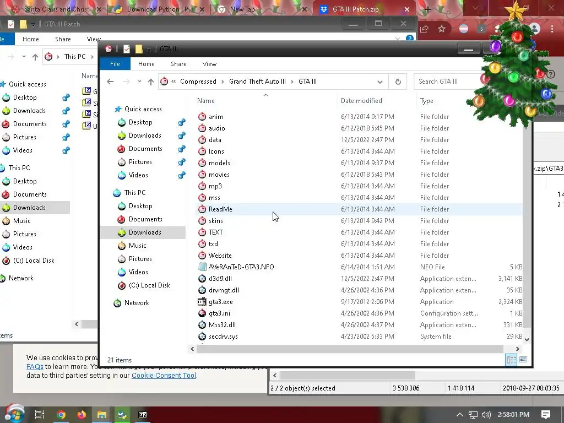Screen dimensions: 564x423
Task: Open File Explorer from the taskbar
Action: (x=102, y=415)
